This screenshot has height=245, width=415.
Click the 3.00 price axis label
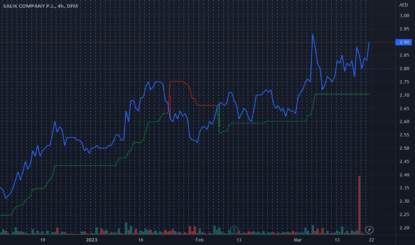pos(404,16)
